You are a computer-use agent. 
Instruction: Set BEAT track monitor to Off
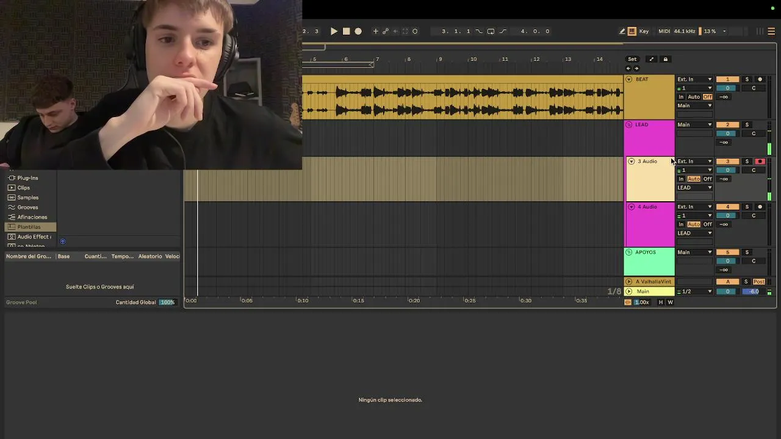[x=707, y=97]
